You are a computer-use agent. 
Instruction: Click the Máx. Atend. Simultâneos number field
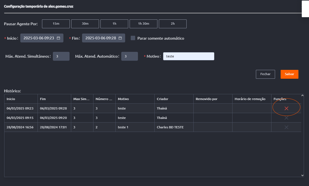pyautogui.click(x=61, y=56)
